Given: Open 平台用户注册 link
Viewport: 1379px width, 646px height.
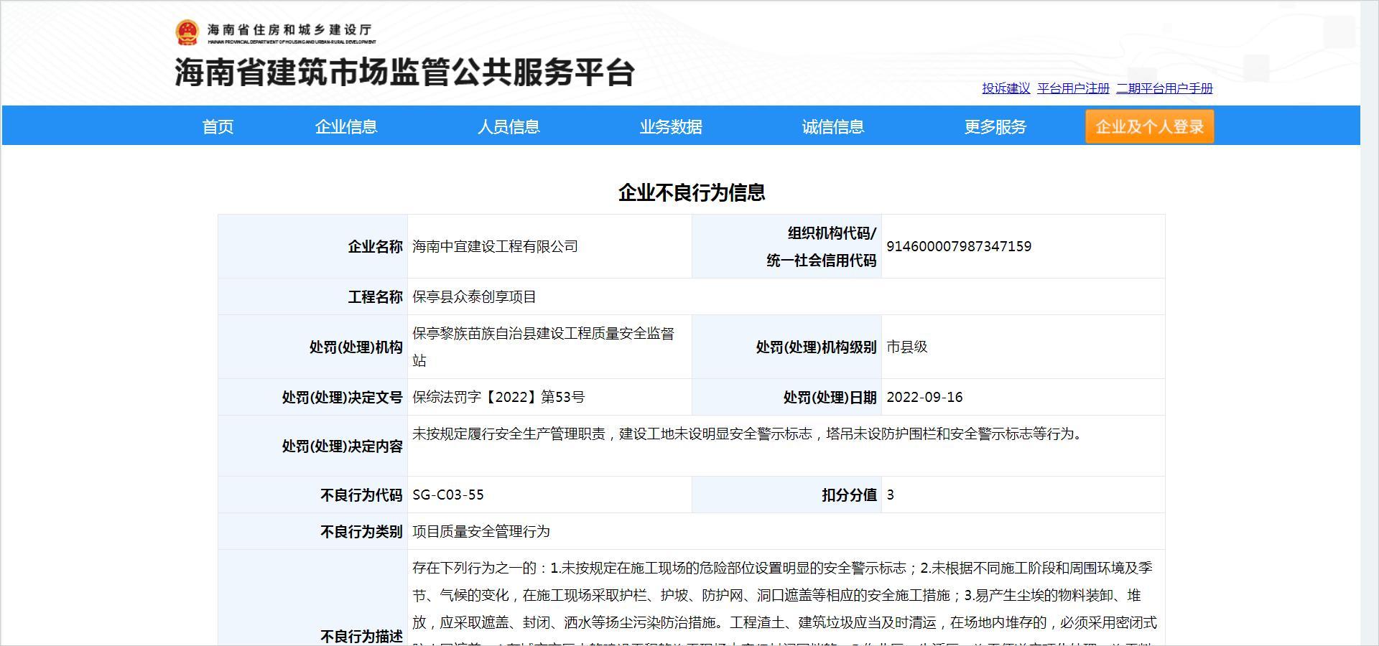Looking at the screenshot, I should click(1073, 88).
